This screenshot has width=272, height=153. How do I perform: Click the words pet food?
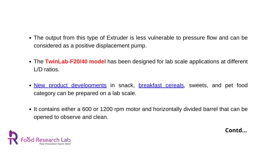(x=236, y=85)
